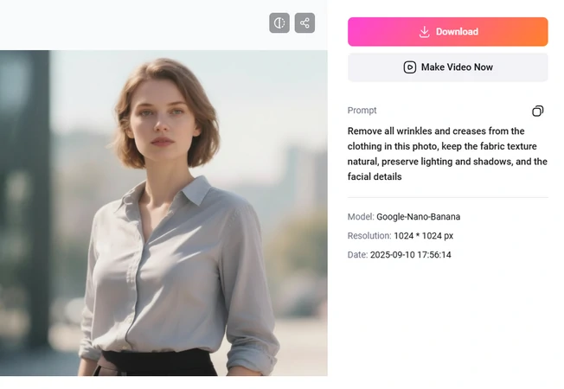Click the word Download on the button
The image size is (564, 389).
(457, 32)
